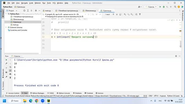Screen dimensions: 185x104
Task: Switch to main.py editor tab
Action: coord(48,11)
